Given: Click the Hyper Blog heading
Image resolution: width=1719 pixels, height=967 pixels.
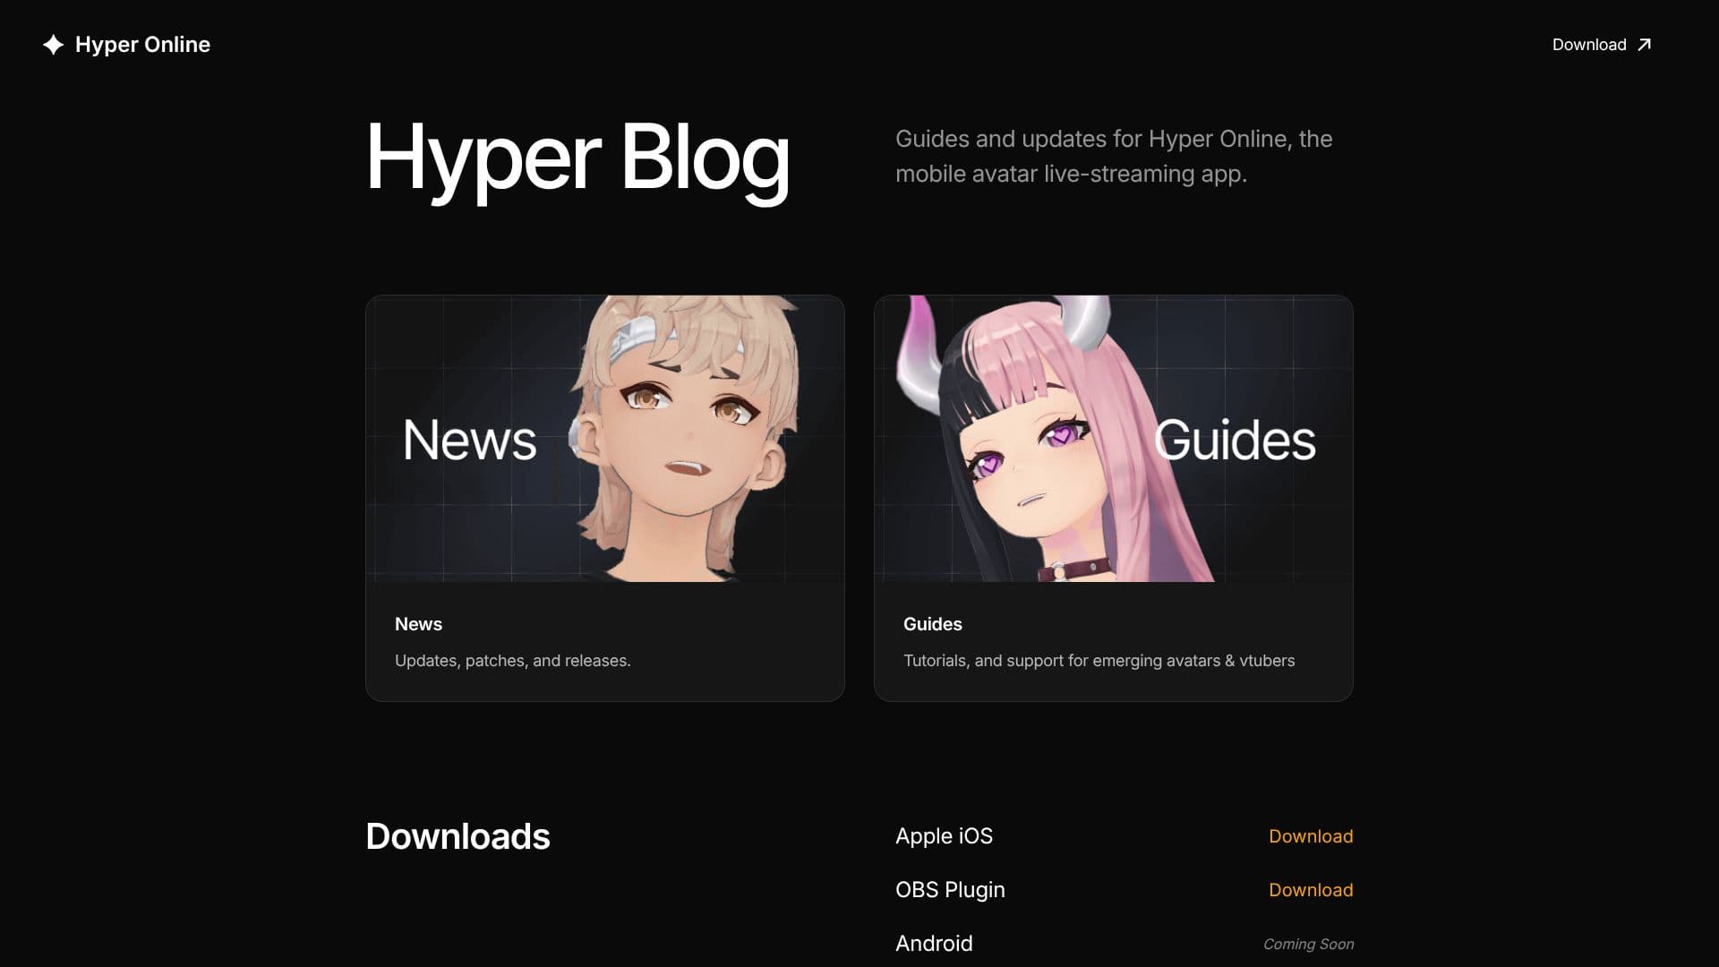Looking at the screenshot, I should click(x=577, y=159).
